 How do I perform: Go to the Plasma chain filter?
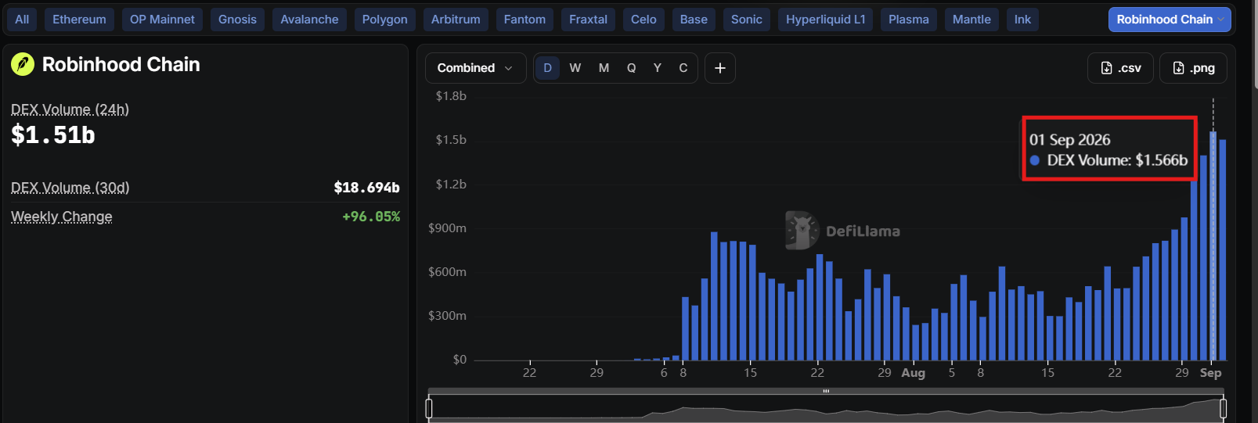click(x=908, y=20)
